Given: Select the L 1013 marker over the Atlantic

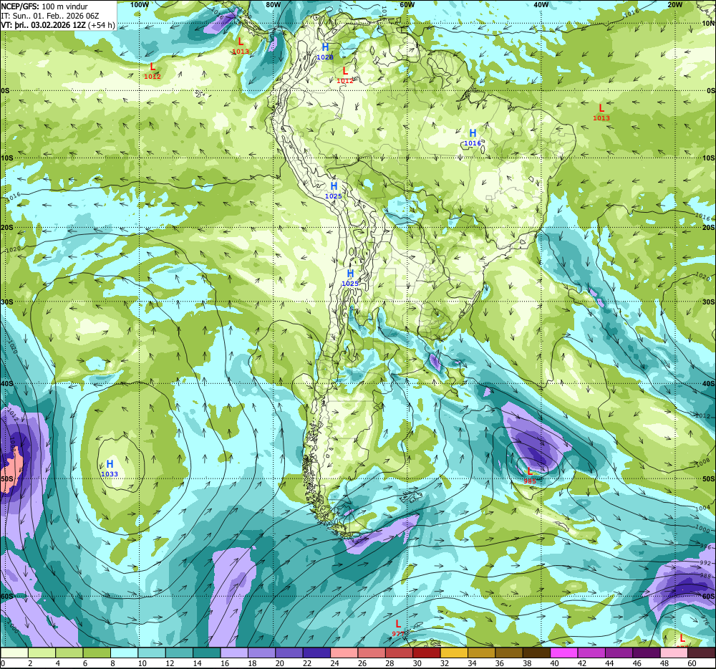Looking at the screenshot, I should [601, 112].
